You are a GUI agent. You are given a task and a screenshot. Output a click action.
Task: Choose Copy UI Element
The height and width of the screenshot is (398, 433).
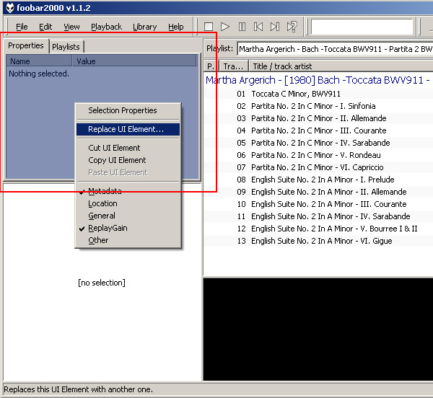128,160
